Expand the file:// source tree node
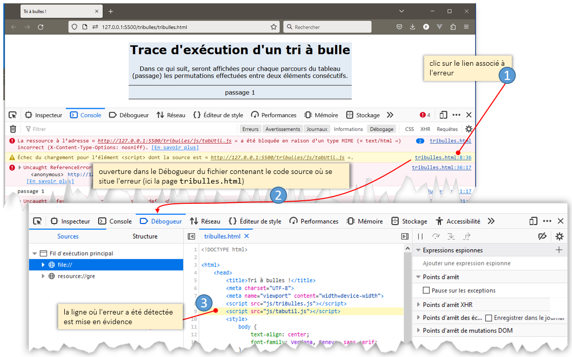The image size is (572, 357). pyautogui.click(x=44, y=264)
